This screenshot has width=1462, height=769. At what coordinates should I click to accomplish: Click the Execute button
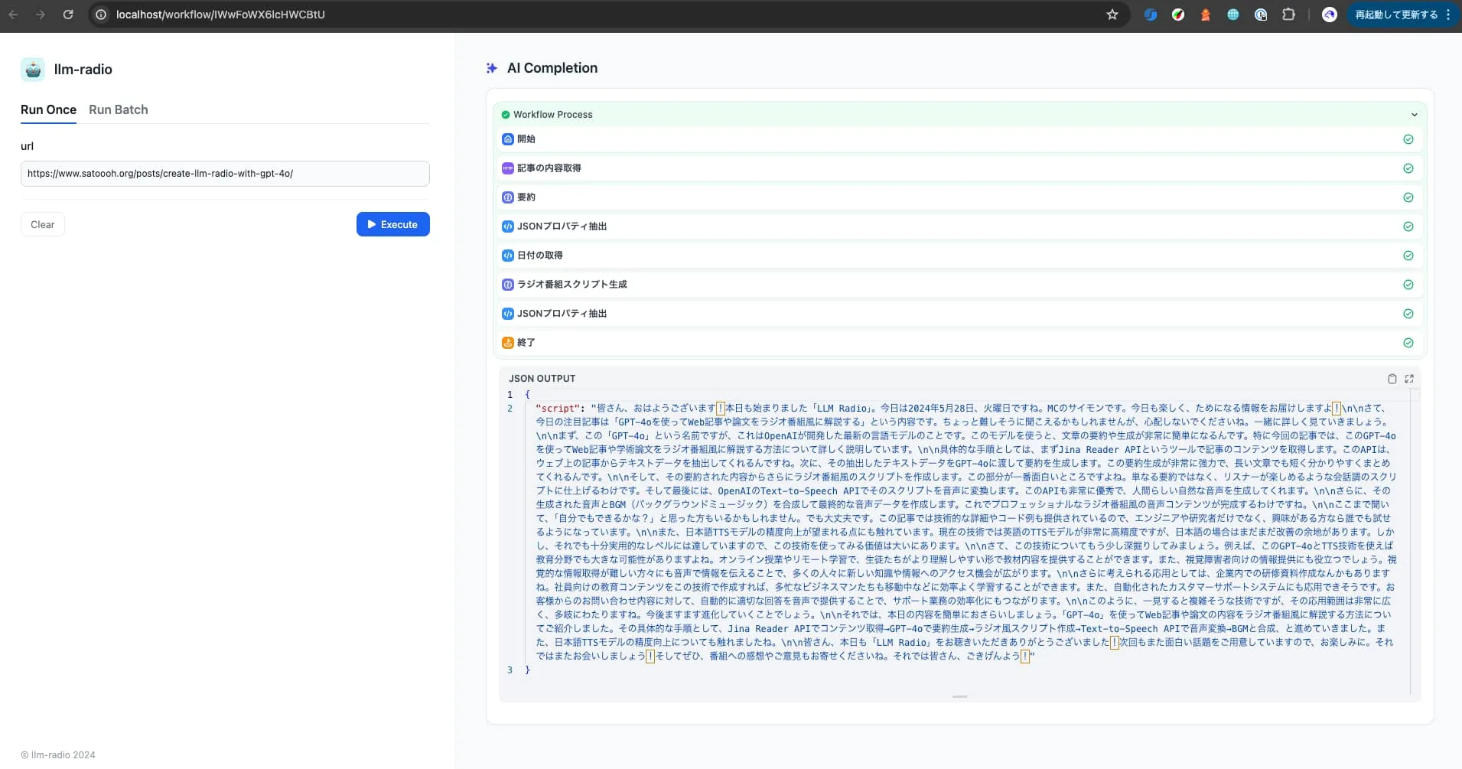point(393,224)
